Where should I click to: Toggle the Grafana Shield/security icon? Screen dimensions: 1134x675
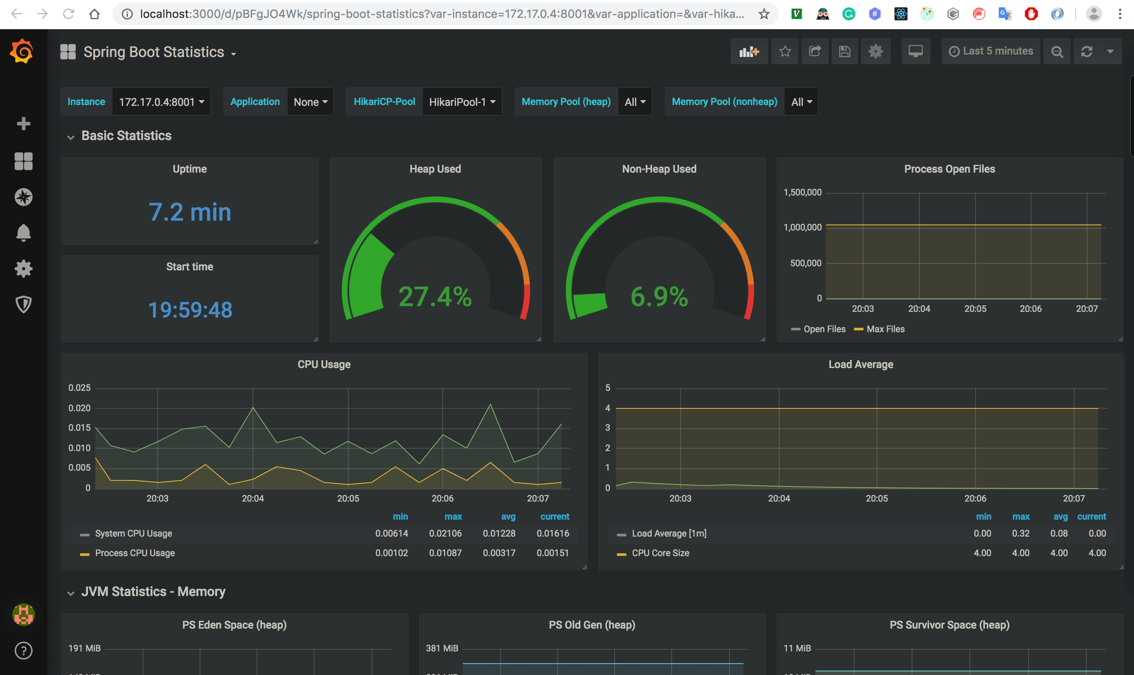click(22, 305)
